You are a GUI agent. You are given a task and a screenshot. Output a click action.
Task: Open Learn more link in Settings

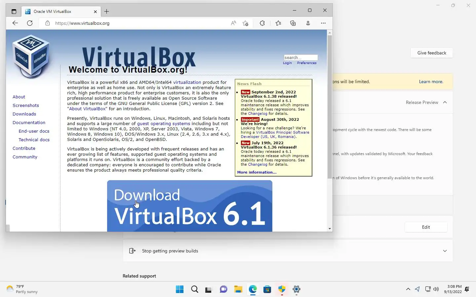(431, 82)
